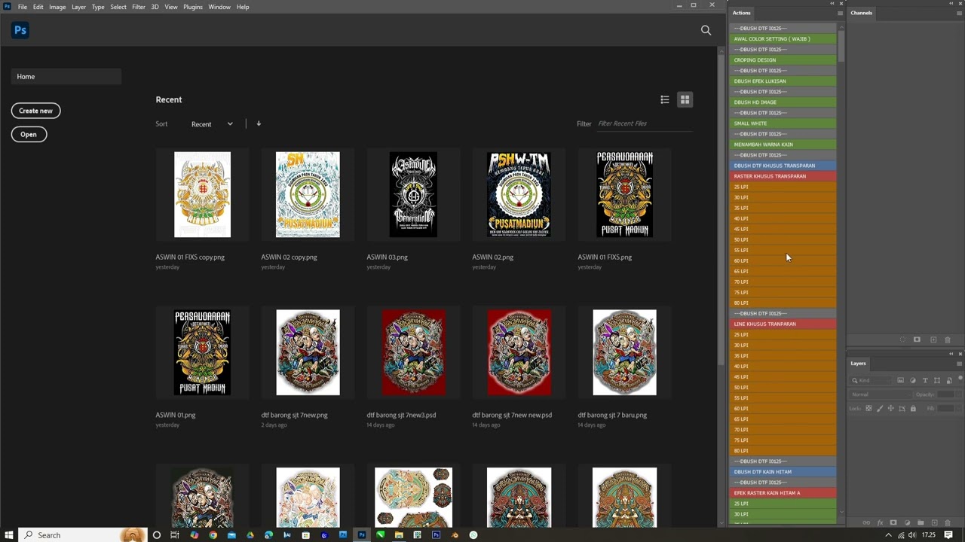Open the Filter menu
The width and height of the screenshot is (965, 542).
(139, 7)
